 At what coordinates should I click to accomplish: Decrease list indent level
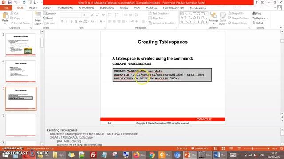pos(126,15)
